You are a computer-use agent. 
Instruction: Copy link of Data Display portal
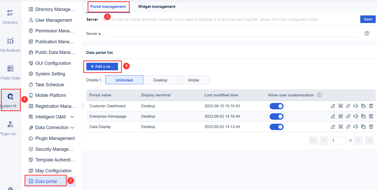(348, 127)
